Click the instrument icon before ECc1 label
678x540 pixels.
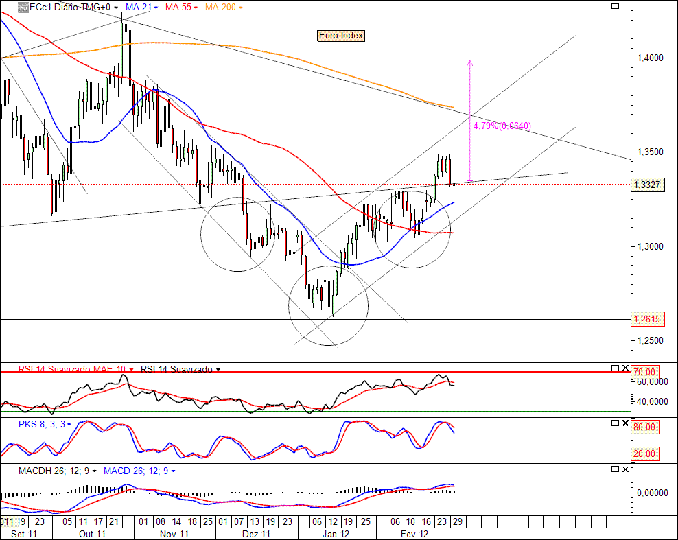[x=23, y=8]
